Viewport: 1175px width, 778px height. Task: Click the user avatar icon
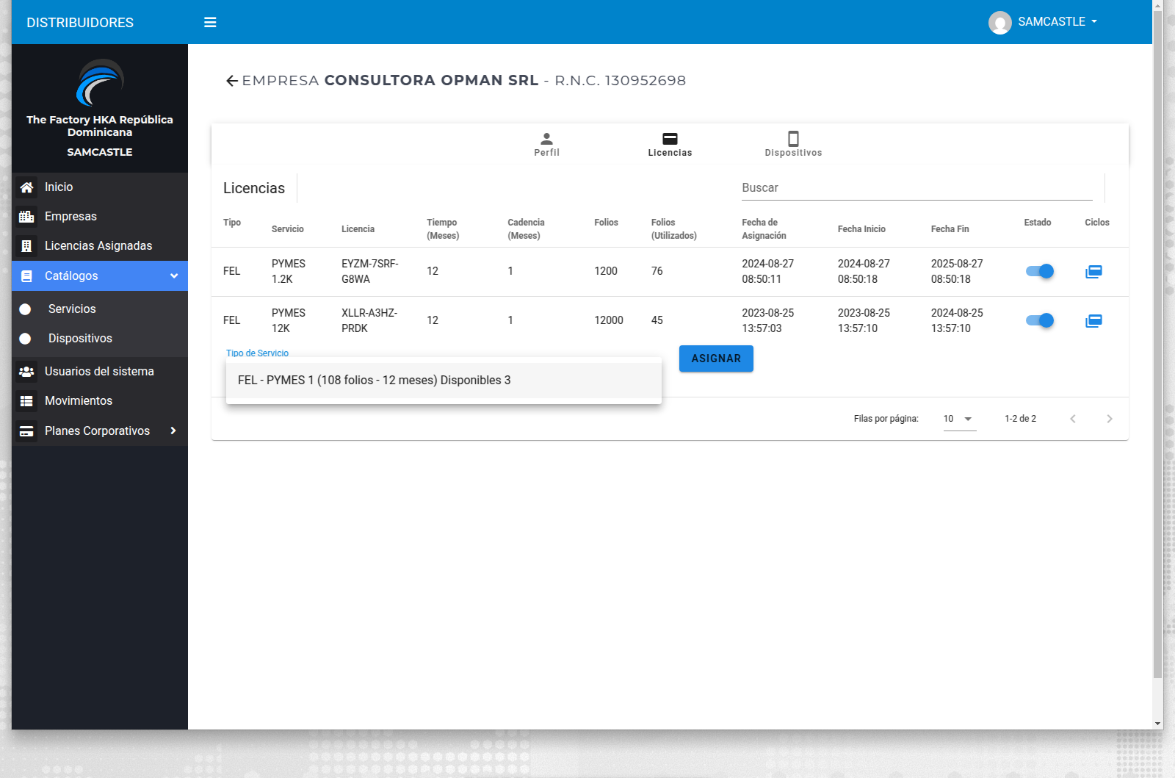point(999,23)
